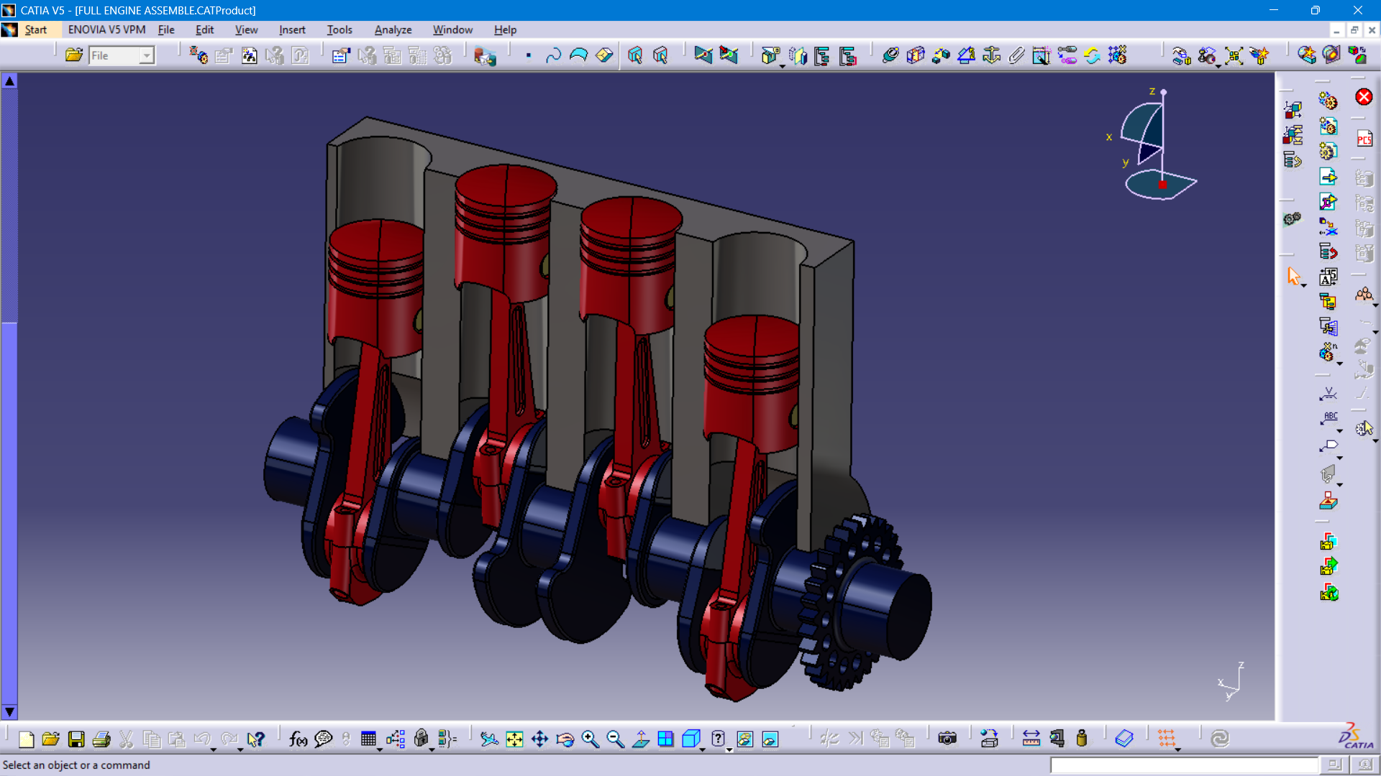Toggle Swap Visible Space icon
Screen dimensions: 1381x776
pyautogui.click(x=770, y=739)
